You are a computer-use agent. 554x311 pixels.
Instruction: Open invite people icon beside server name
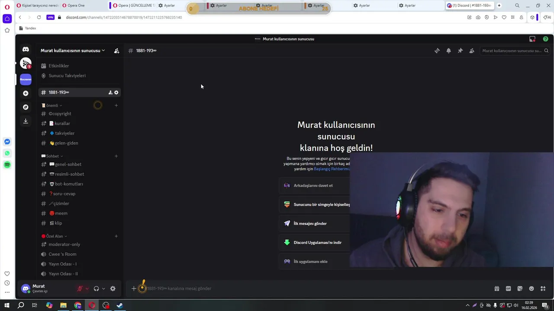(x=116, y=51)
